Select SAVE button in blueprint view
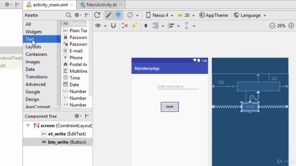The image size is (296, 166). click(x=250, y=107)
